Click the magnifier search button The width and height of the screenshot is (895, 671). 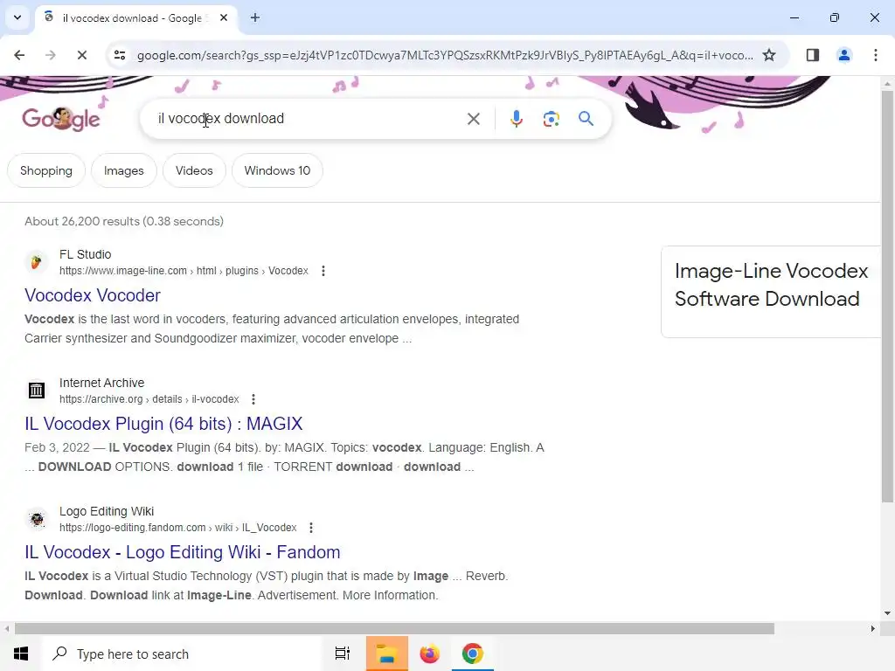586,119
